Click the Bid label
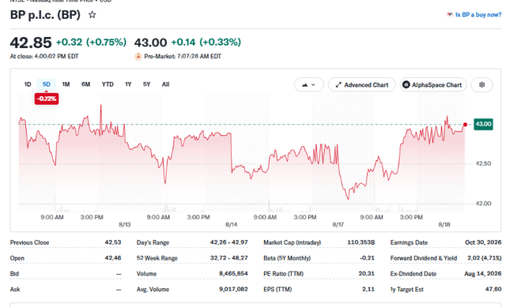The image size is (506, 307). (x=14, y=274)
